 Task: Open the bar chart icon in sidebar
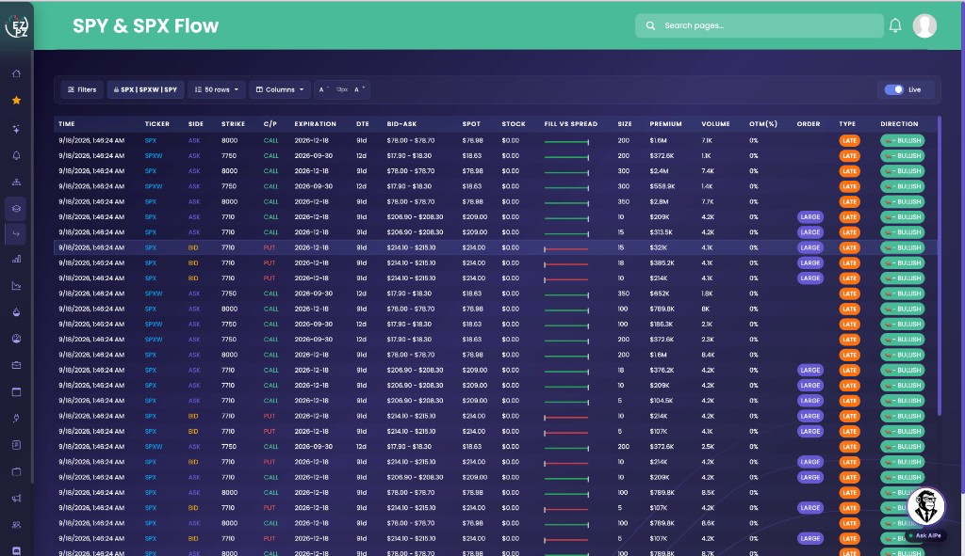pos(17,260)
